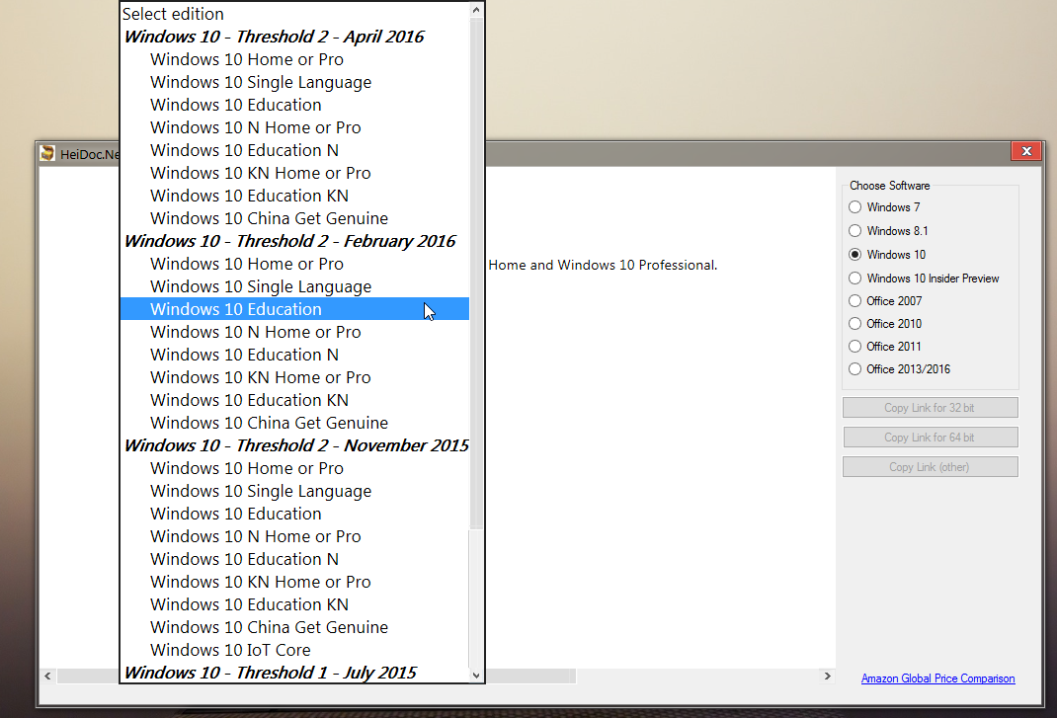The image size is (1057, 718).
Task: Pick Windows 10 Education N under April 2016
Action: pyautogui.click(x=294, y=150)
